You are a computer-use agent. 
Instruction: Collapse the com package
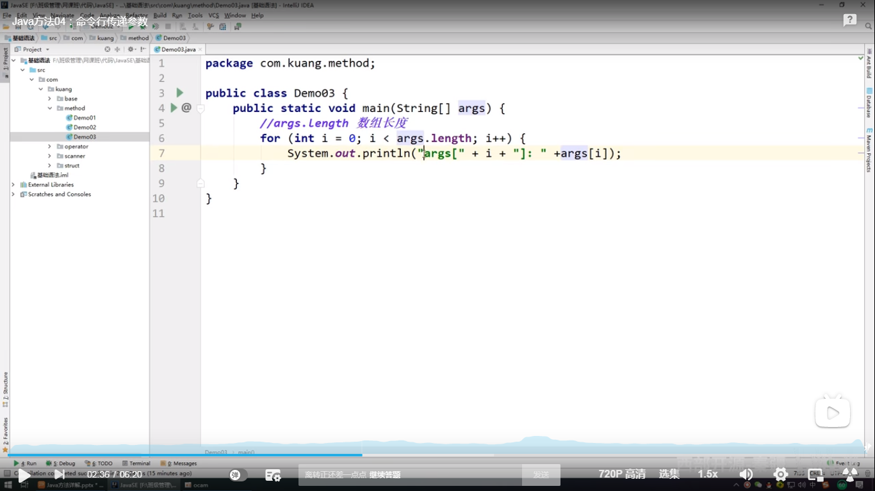tap(31, 79)
